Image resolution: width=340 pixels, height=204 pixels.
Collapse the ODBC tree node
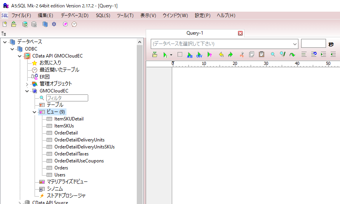click(x=12, y=49)
